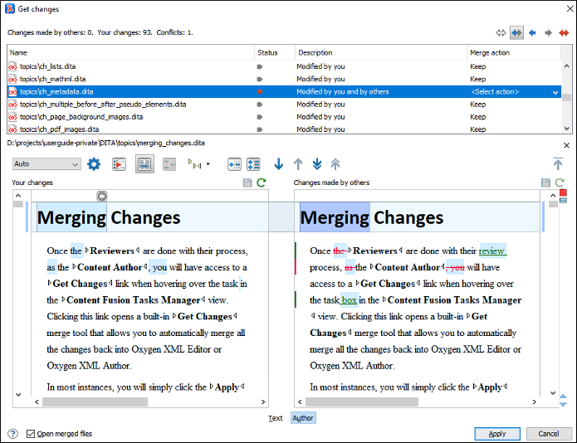Viewport: 577px width, 443px height.
Task: Save Your changes pane with disk icon
Action: tap(247, 183)
